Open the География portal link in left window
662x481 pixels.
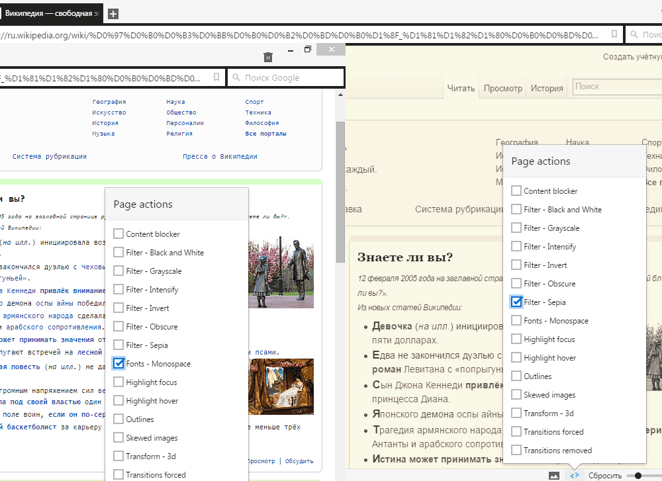pos(109,102)
